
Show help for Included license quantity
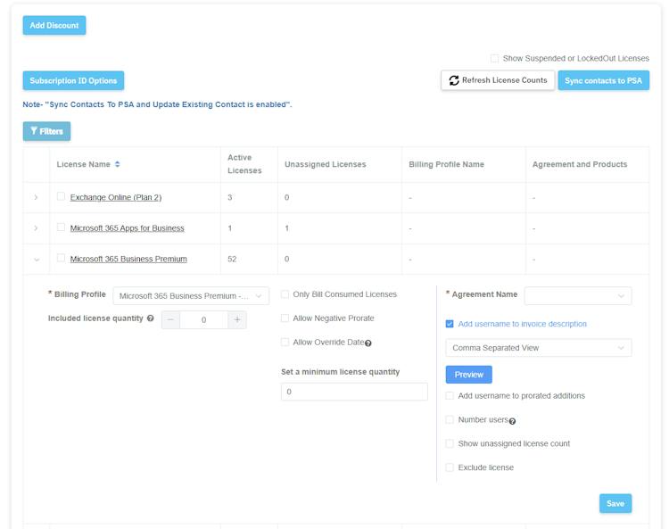(150, 318)
